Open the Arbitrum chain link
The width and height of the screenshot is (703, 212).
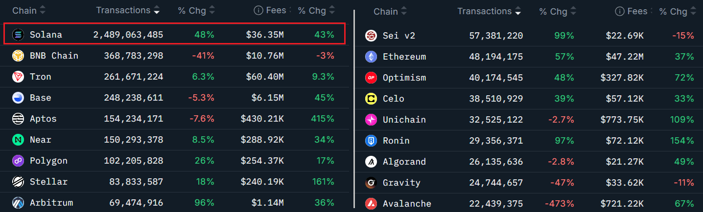[51, 203]
